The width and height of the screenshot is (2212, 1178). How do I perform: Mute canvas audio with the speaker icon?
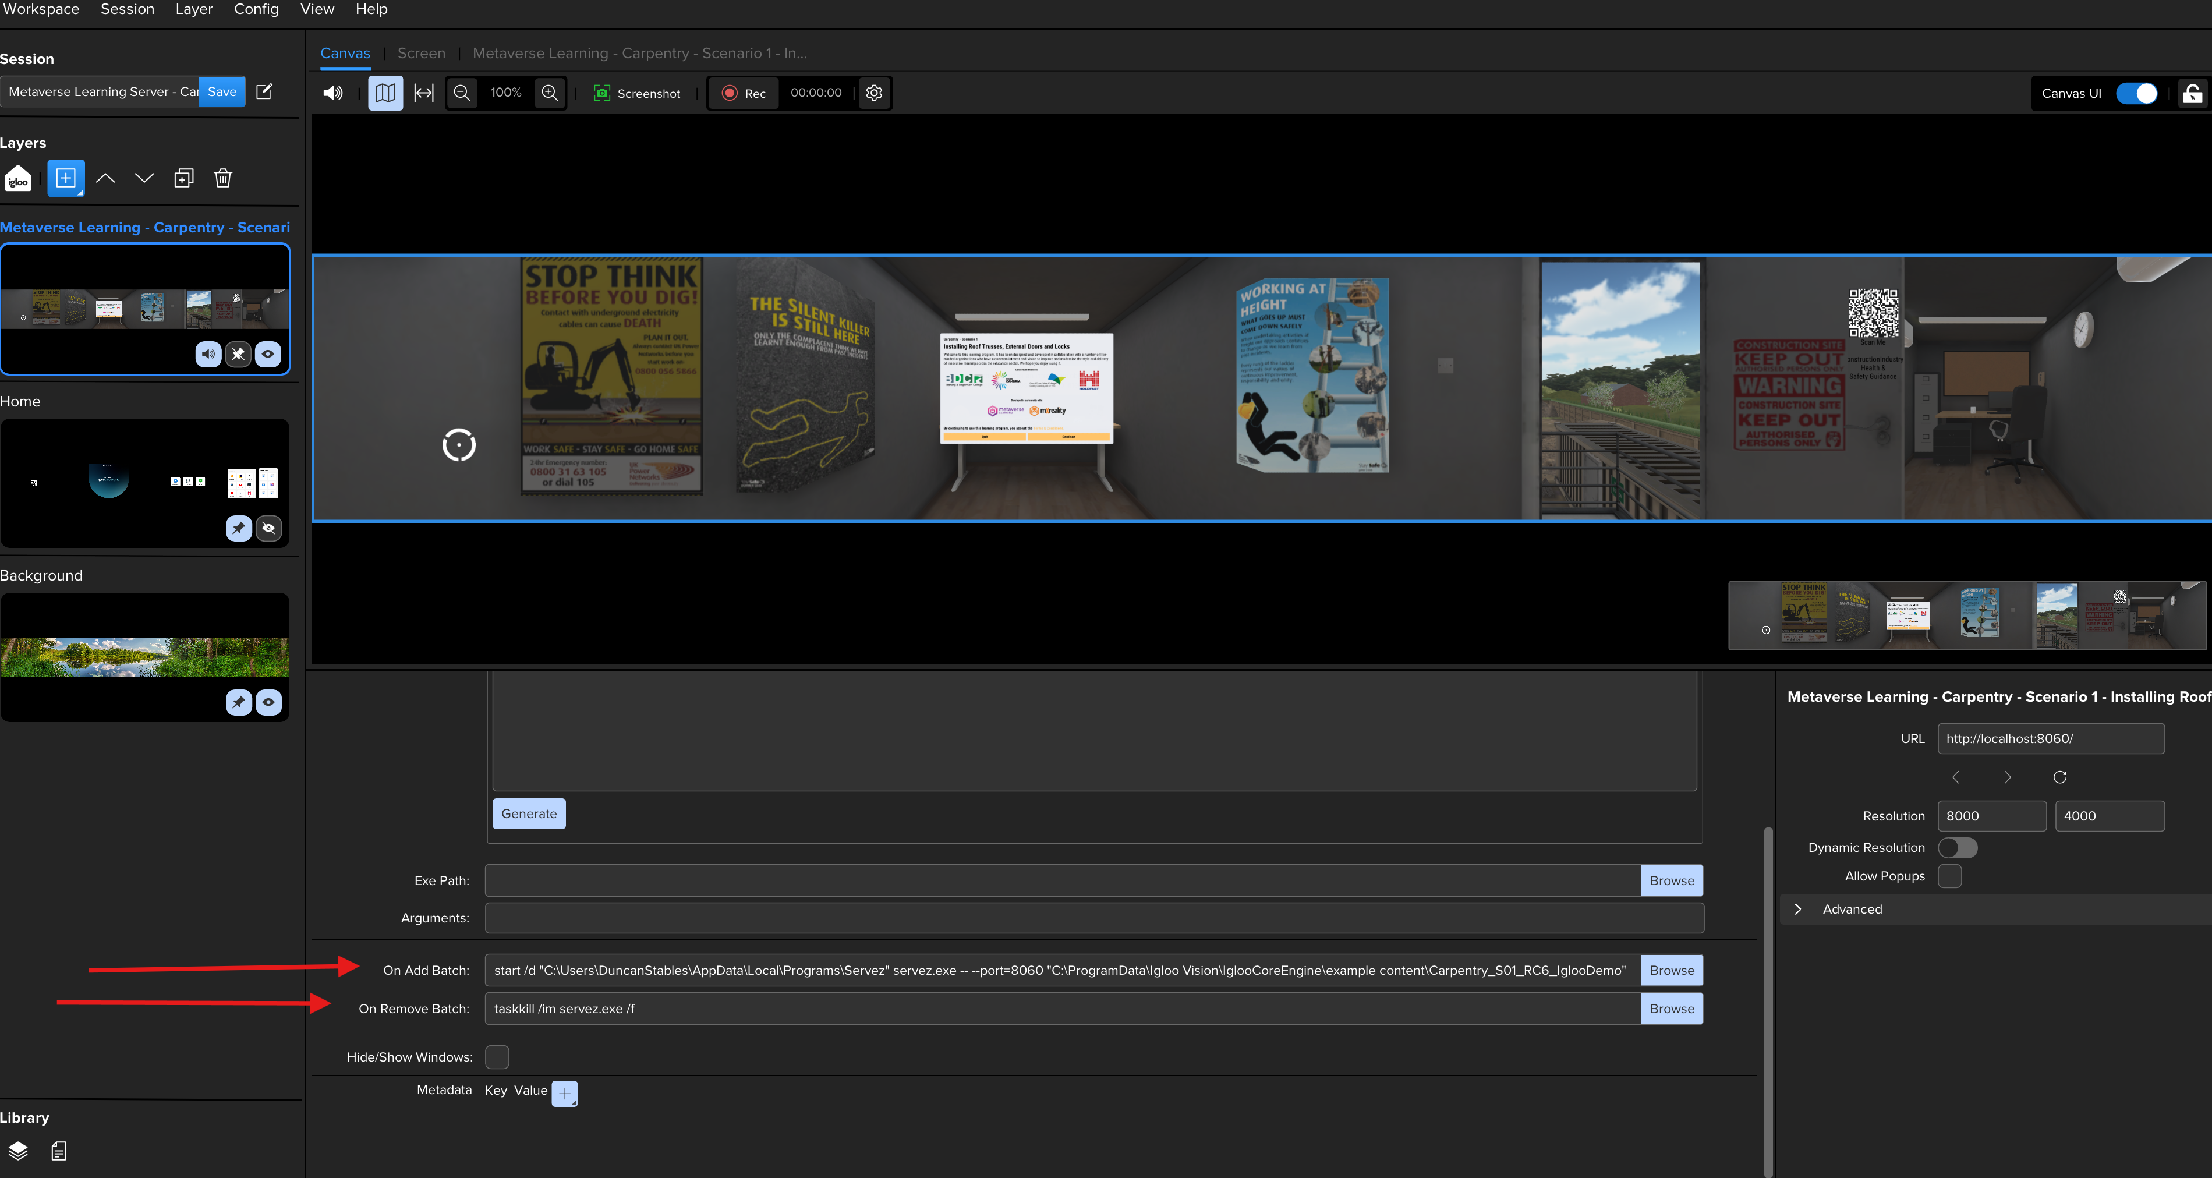tap(333, 93)
